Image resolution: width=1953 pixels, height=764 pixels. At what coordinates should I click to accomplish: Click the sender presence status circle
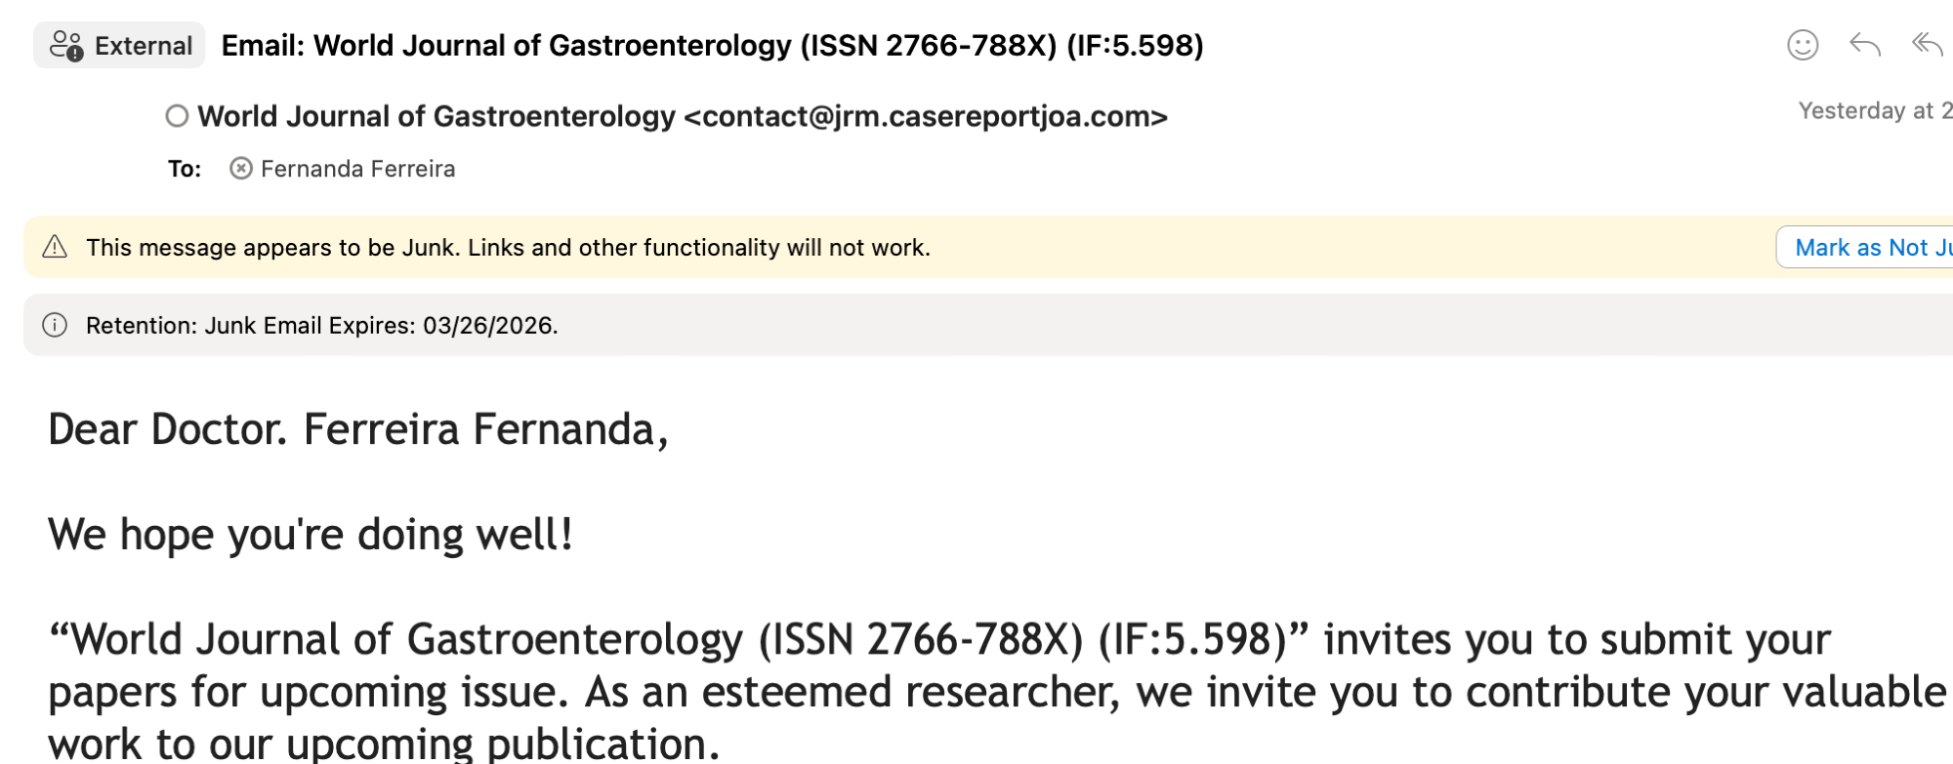click(x=177, y=116)
